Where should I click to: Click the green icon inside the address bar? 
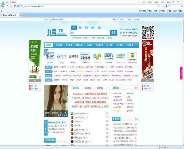[x=159, y=6]
